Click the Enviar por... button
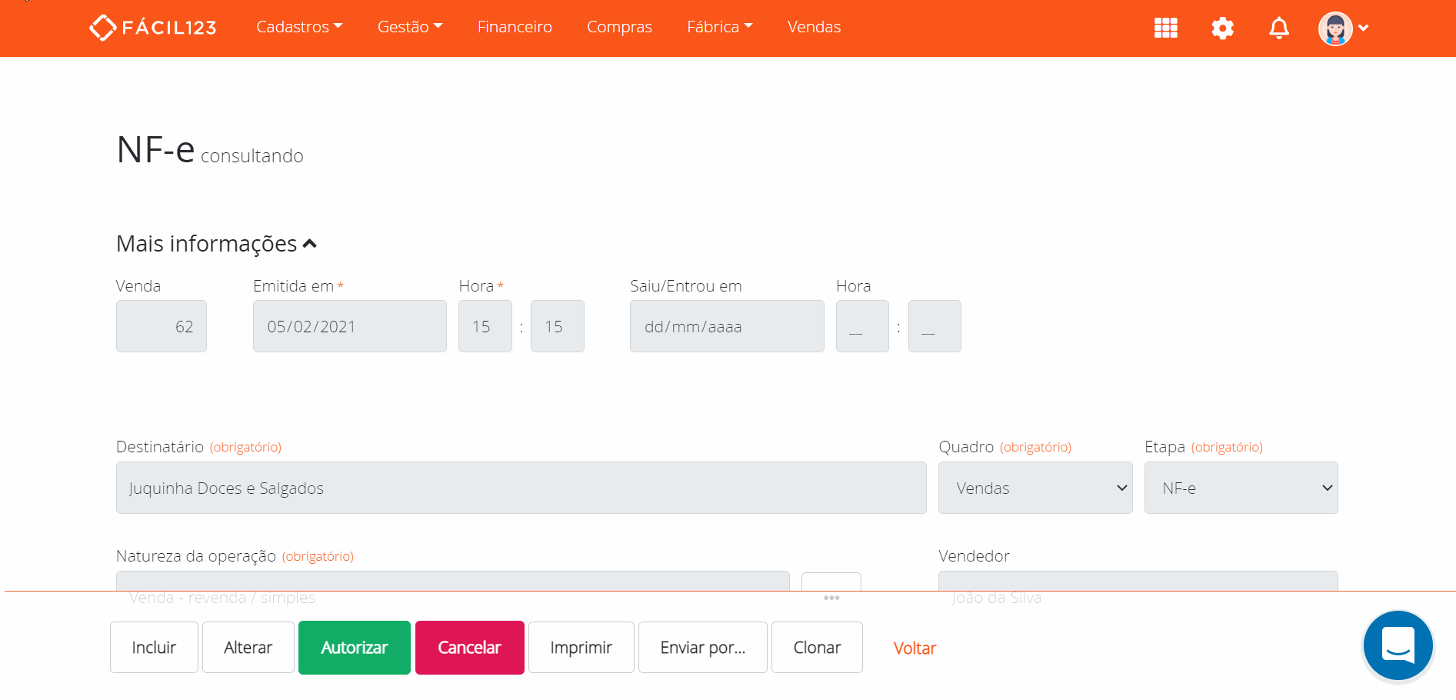This screenshot has width=1456, height=700. [x=703, y=648]
